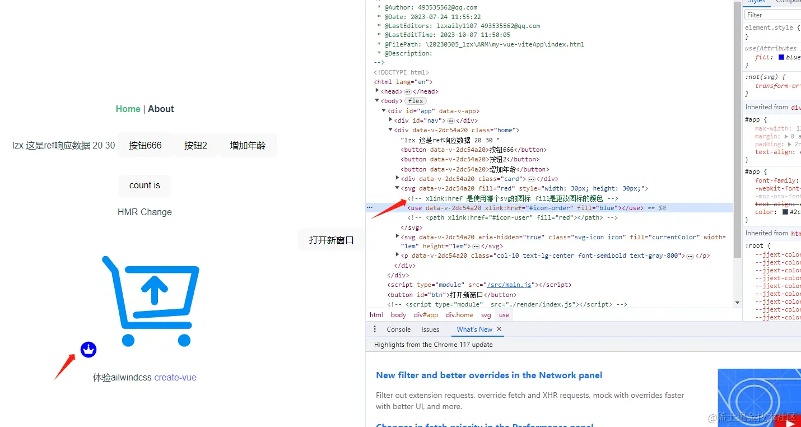Open the /src/main.js source link

point(509,285)
